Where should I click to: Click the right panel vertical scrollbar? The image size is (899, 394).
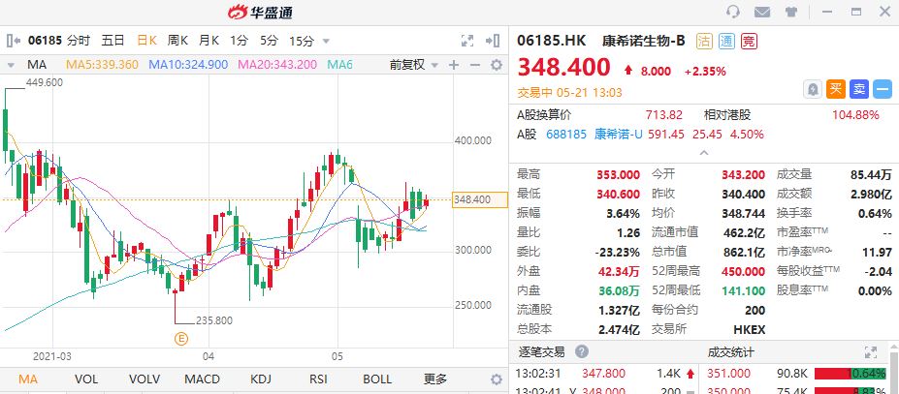[x=895, y=373]
